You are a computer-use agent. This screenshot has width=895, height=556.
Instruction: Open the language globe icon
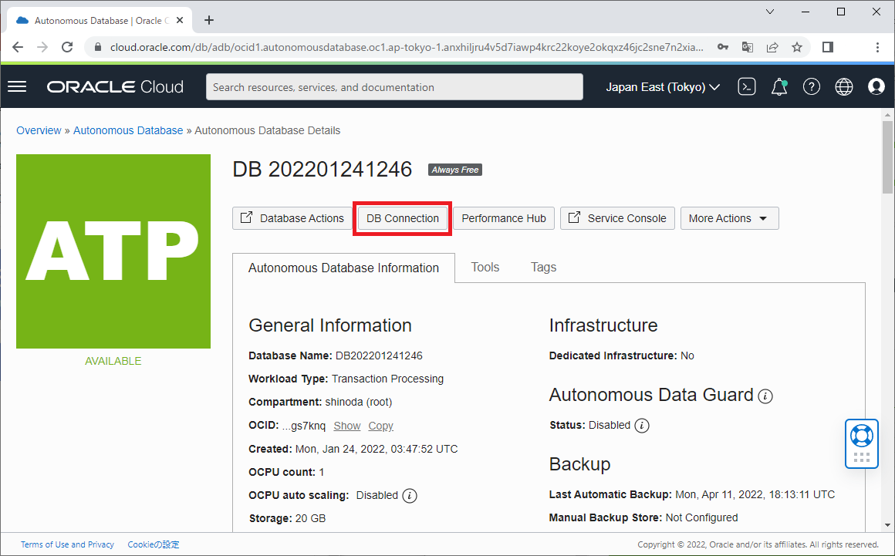(x=843, y=86)
